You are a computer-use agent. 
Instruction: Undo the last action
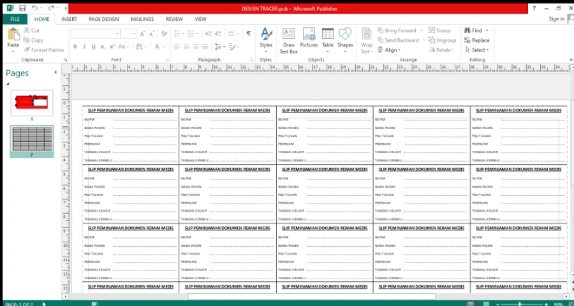click(x=34, y=8)
